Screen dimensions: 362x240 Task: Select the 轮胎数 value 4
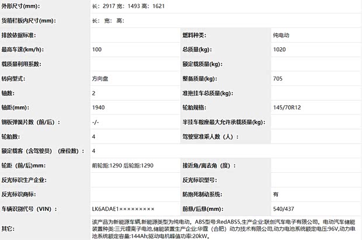click(93, 137)
